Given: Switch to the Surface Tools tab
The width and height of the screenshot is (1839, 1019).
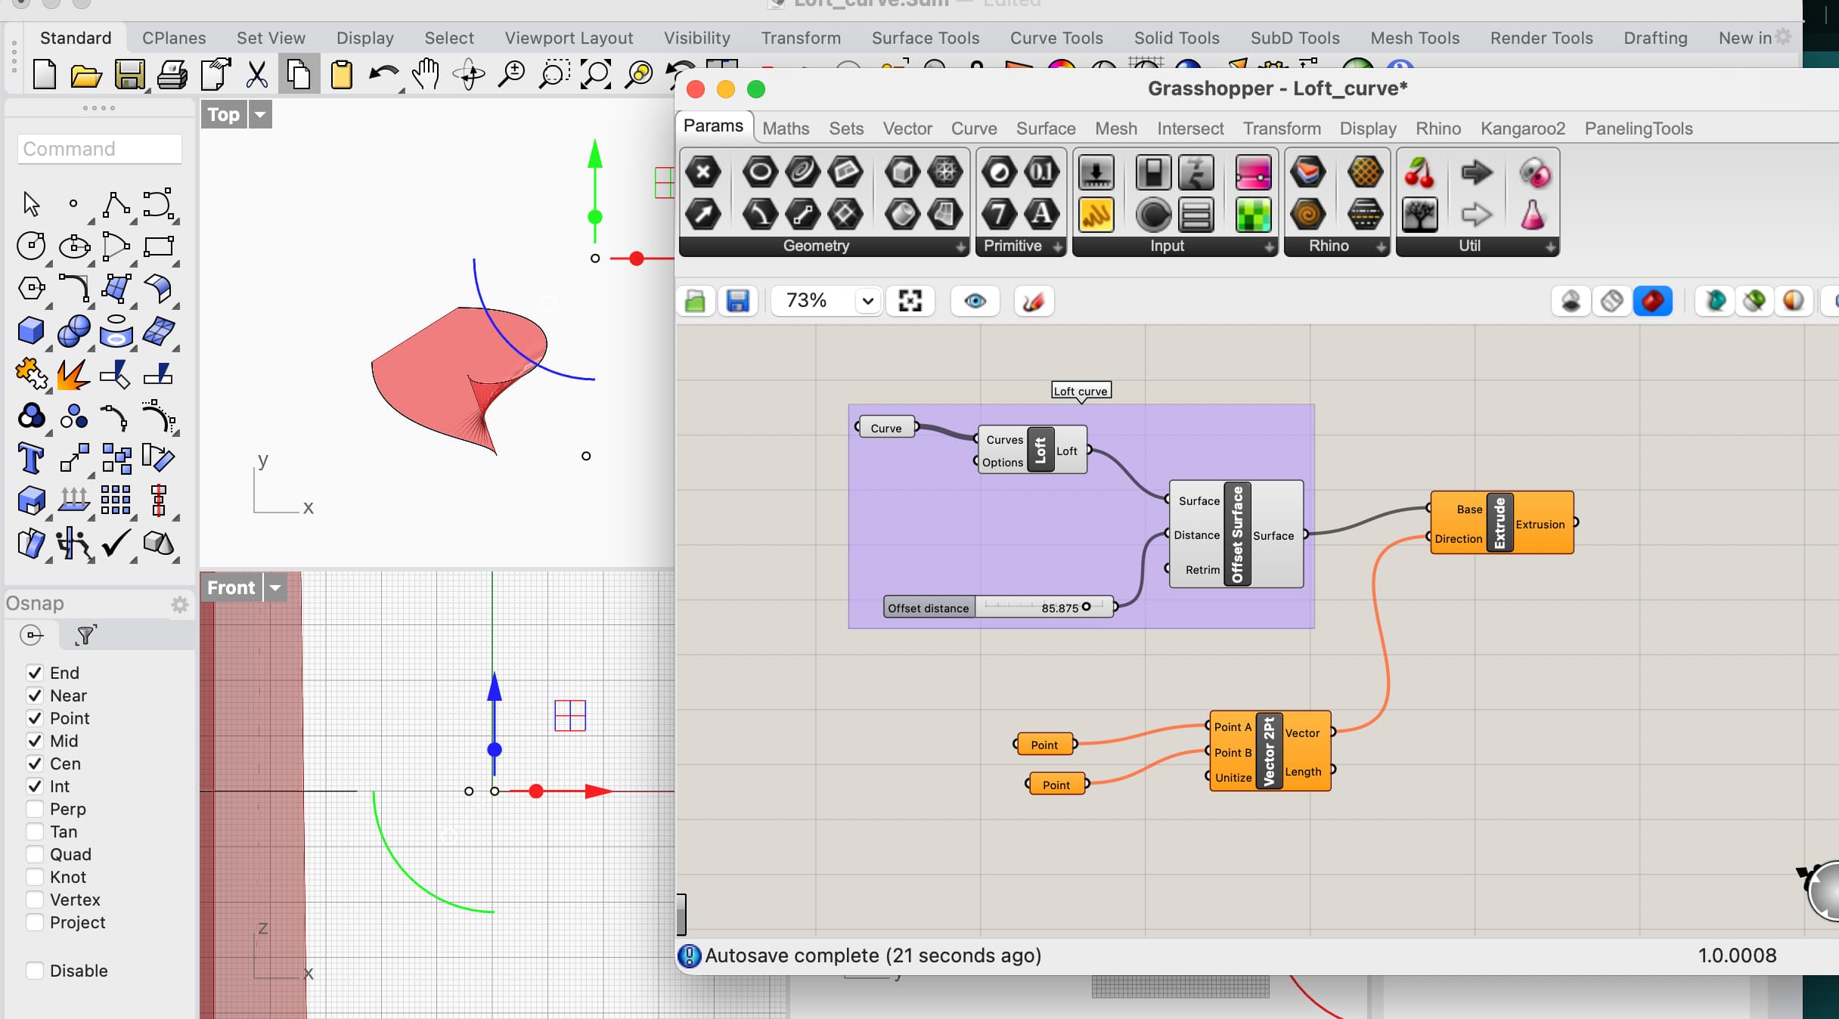Looking at the screenshot, I should click(925, 38).
